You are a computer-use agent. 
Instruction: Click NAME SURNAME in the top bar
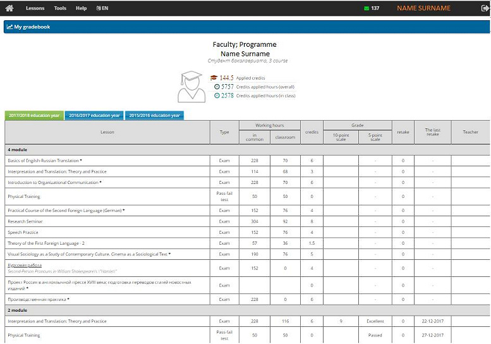pos(423,8)
